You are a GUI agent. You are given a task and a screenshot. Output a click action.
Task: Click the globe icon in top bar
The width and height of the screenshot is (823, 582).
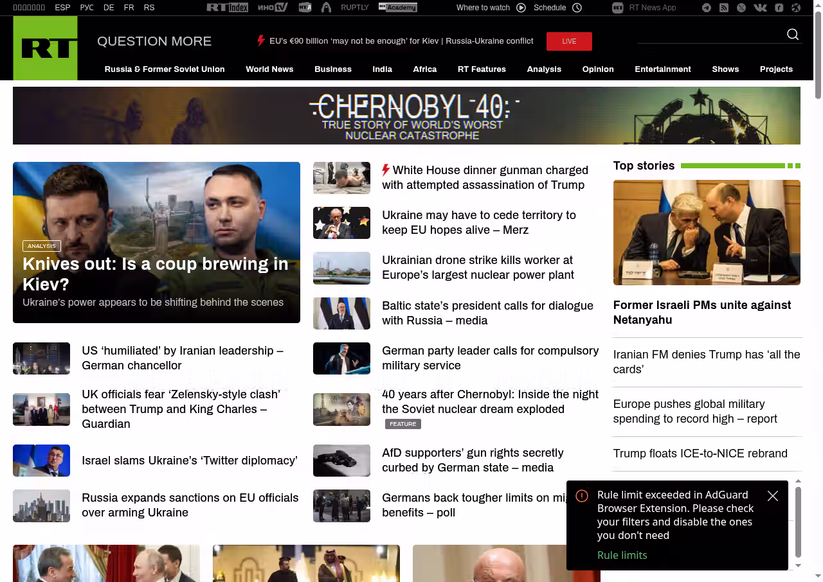click(x=796, y=8)
